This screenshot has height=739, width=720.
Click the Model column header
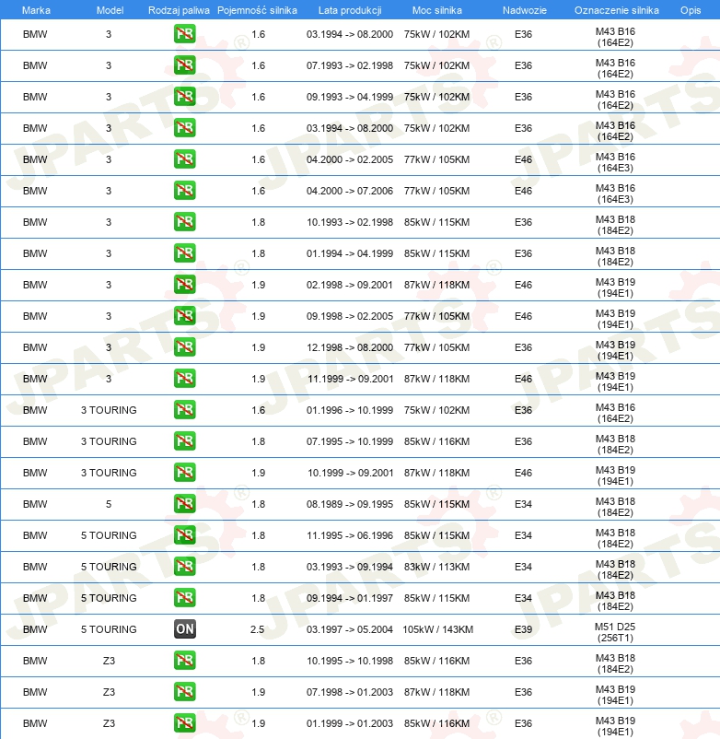(x=110, y=10)
